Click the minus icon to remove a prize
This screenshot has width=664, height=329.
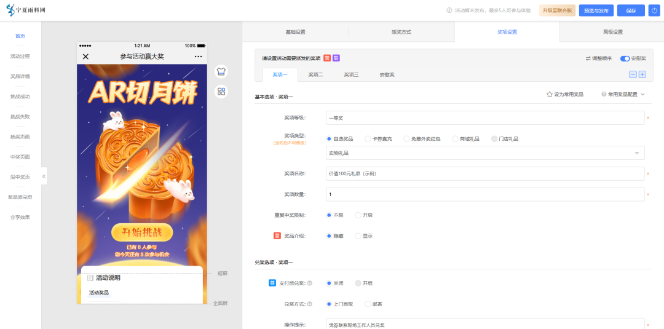tap(633, 74)
